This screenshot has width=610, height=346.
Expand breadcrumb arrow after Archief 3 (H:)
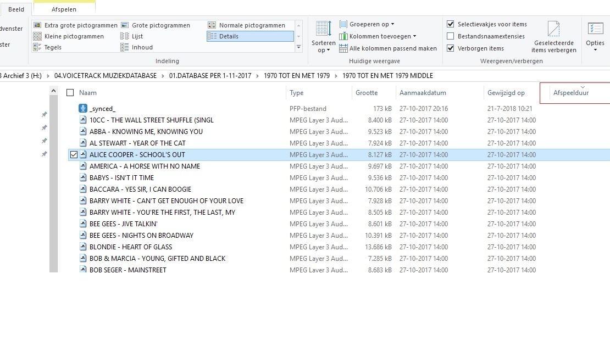coord(48,76)
